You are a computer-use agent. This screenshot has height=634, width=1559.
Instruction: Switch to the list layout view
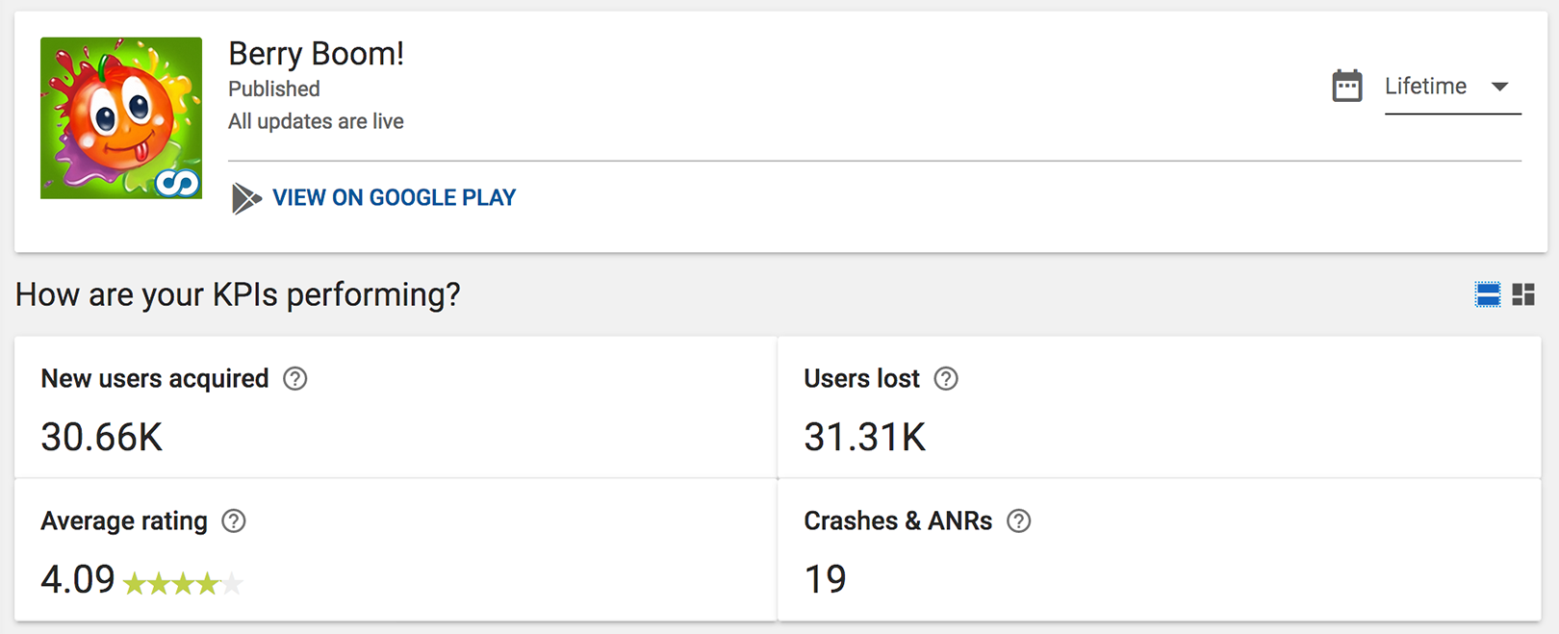[x=1488, y=294]
